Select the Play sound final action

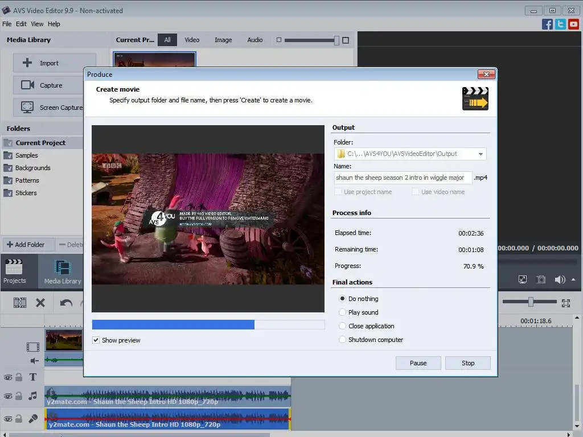pos(342,312)
